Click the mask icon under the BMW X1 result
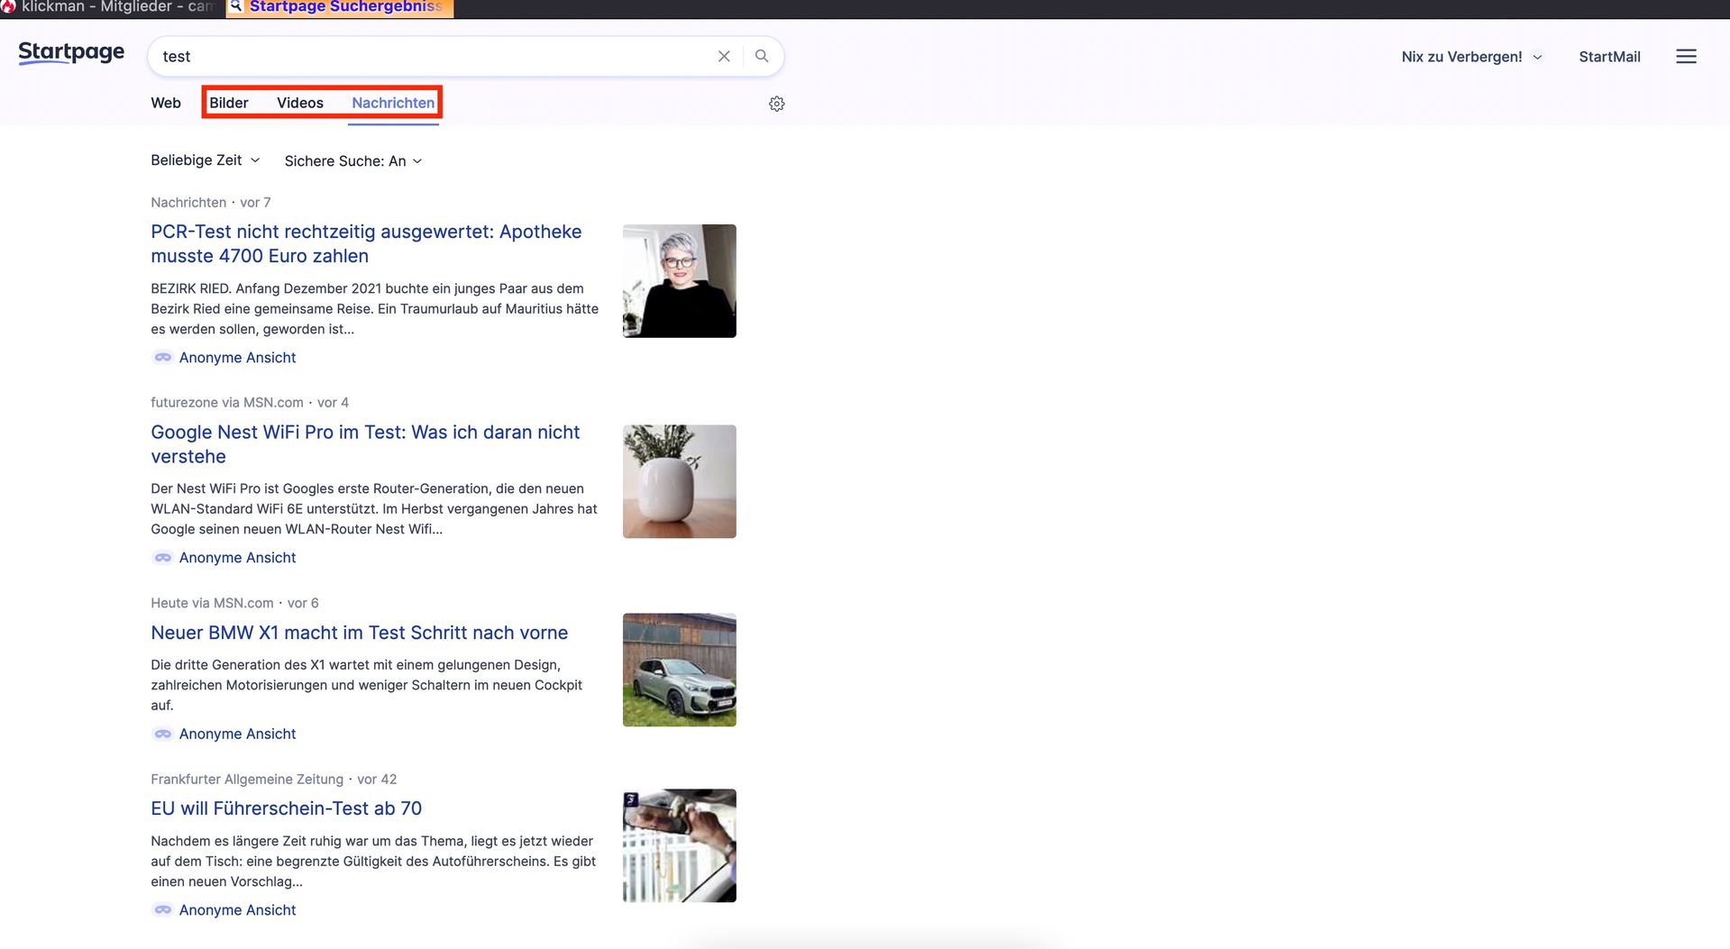Screen dimensions: 1730x949 click(x=162, y=734)
